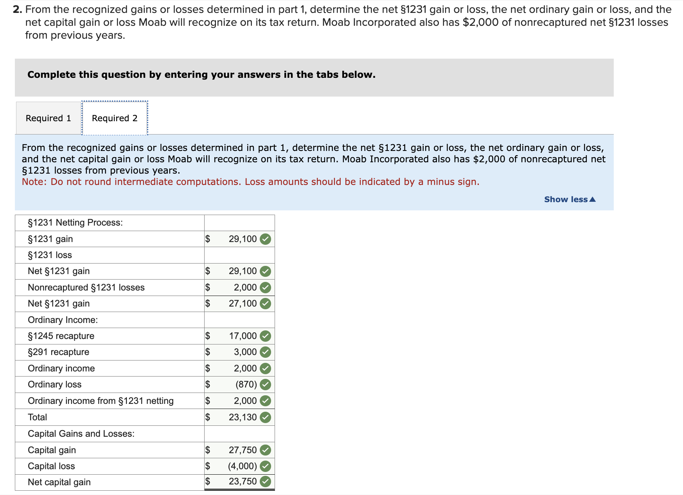Screen dimensions: 683x495
Task: Select the Required 2 tab
Action: point(114,118)
